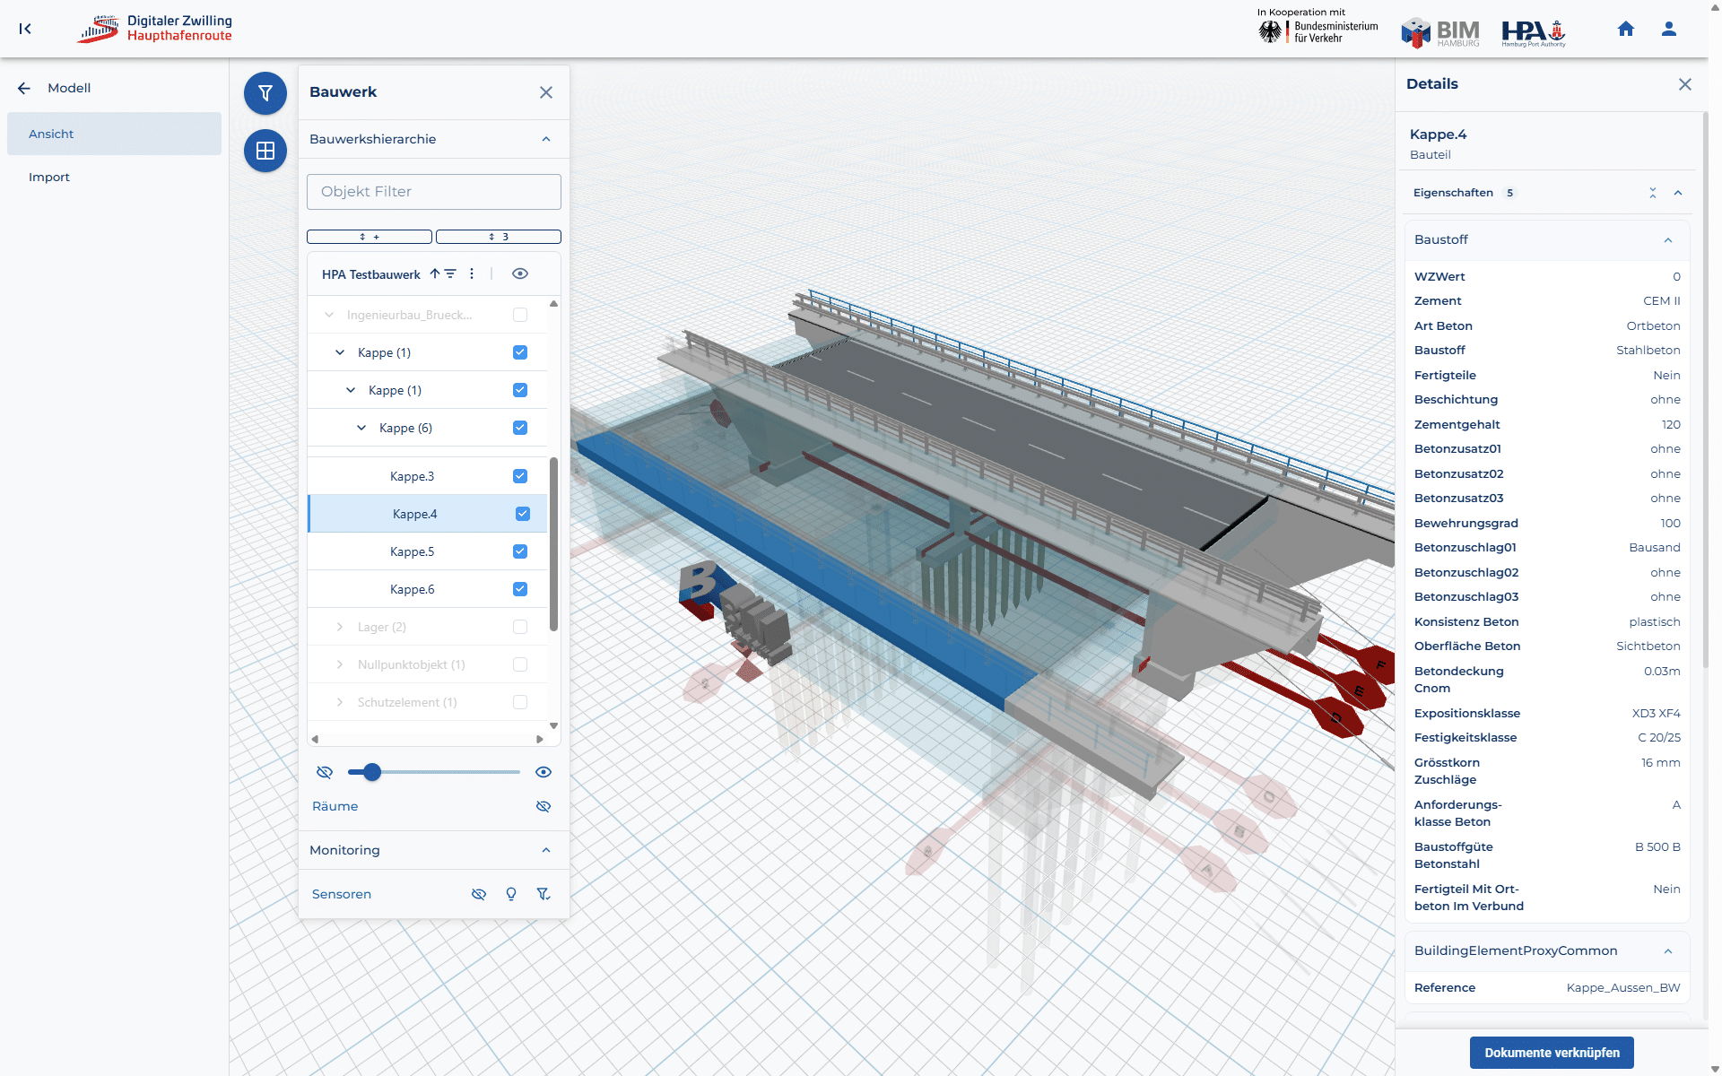Expand the Lager (2) tree node
Image resolution: width=1722 pixels, height=1076 pixels.
(340, 627)
